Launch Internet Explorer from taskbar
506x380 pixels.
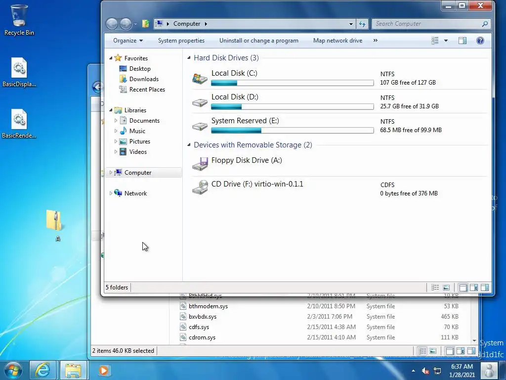click(x=42, y=370)
